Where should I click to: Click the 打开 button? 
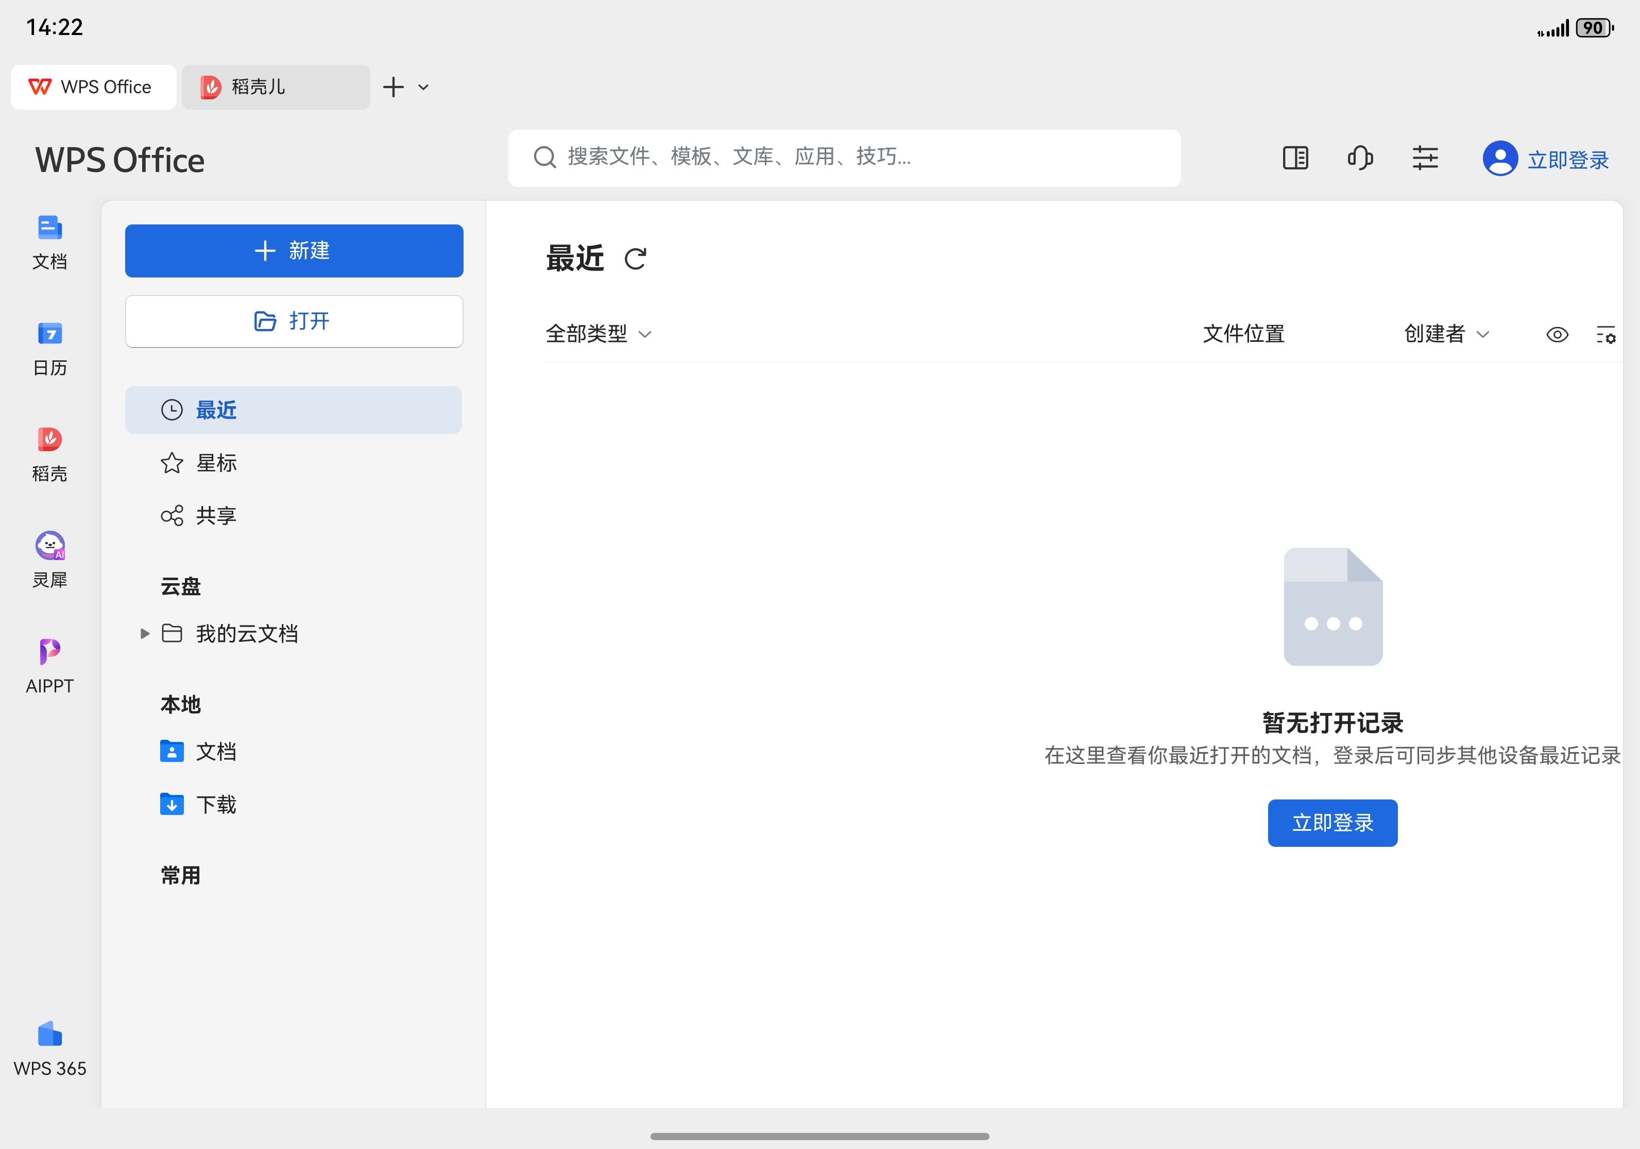click(x=294, y=322)
